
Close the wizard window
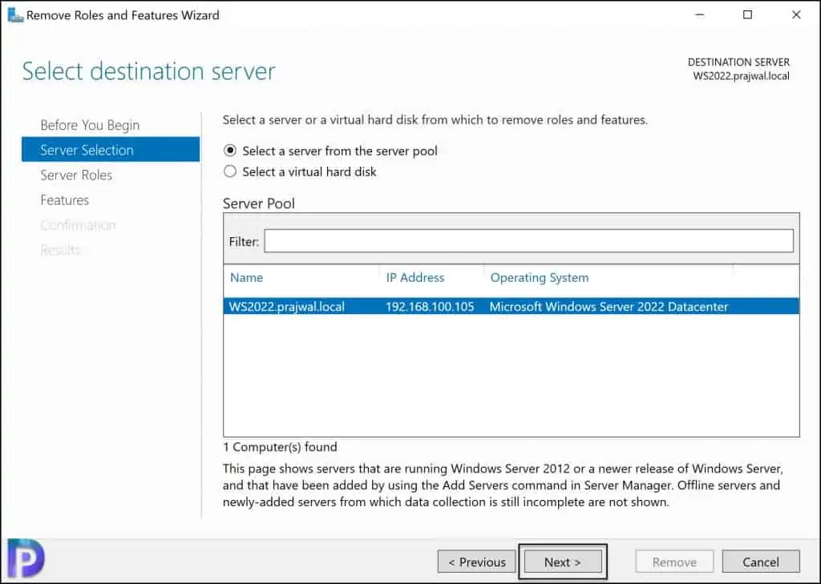[x=796, y=14]
